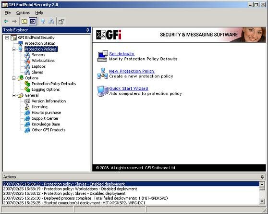Click the Protection Policy Defaults gear icon

coord(27,84)
